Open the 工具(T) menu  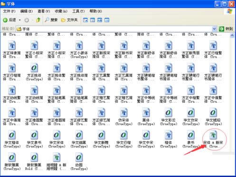pyautogui.click(x=78, y=11)
